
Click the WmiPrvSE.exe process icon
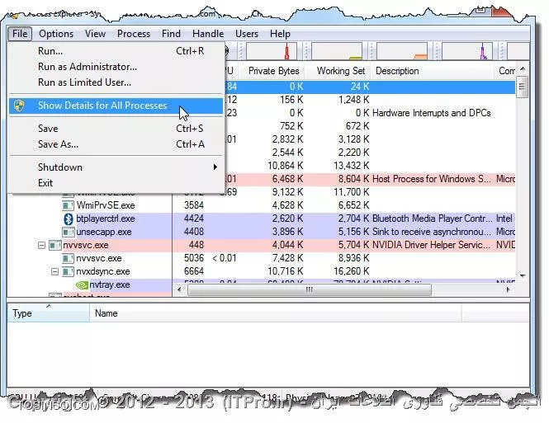pyautogui.click(x=68, y=205)
